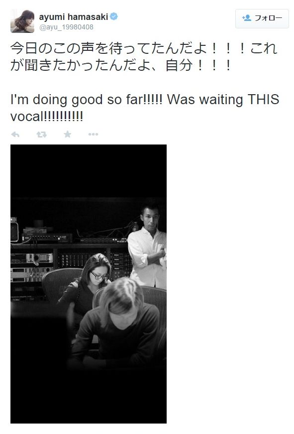Follow the account via the フォロー button
Screen dimensions: 294x434
(x=262, y=18)
